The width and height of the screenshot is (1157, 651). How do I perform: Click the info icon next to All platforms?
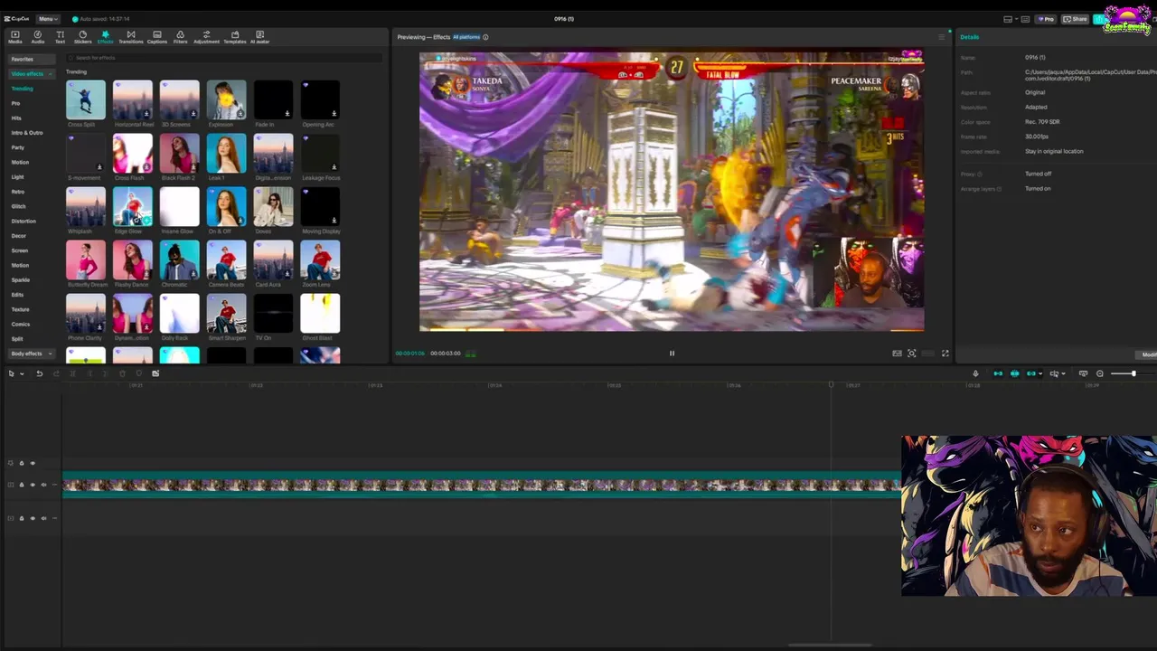coord(485,37)
